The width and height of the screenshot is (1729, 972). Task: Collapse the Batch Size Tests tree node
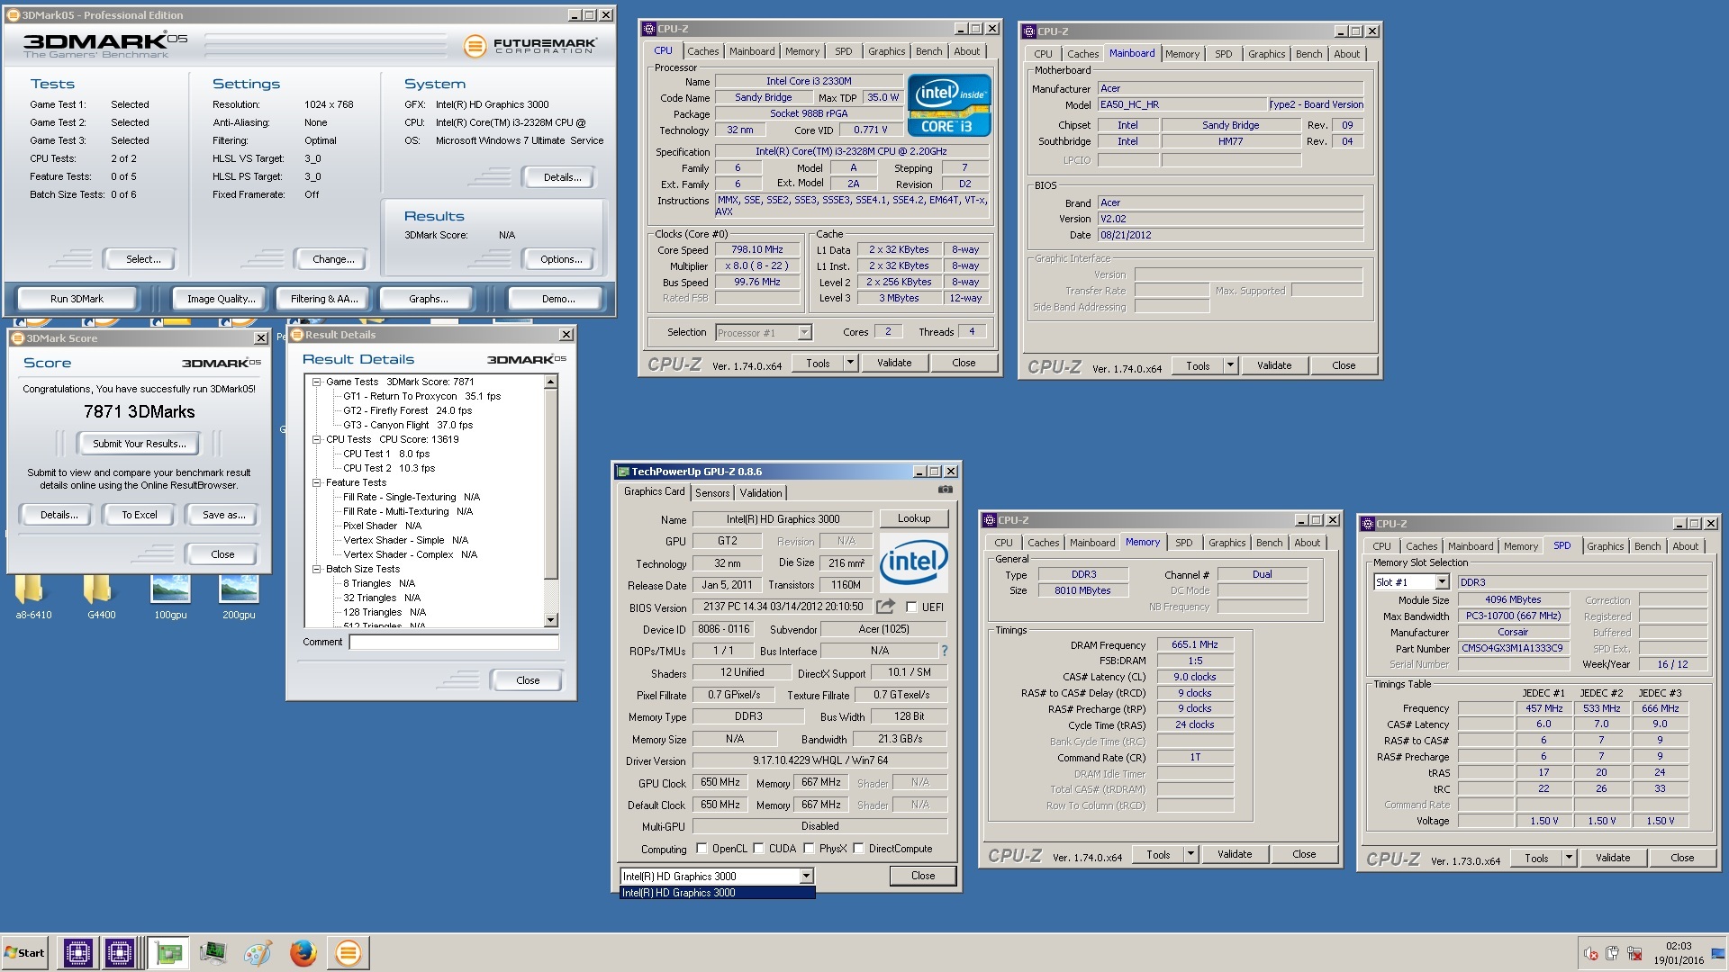317,569
